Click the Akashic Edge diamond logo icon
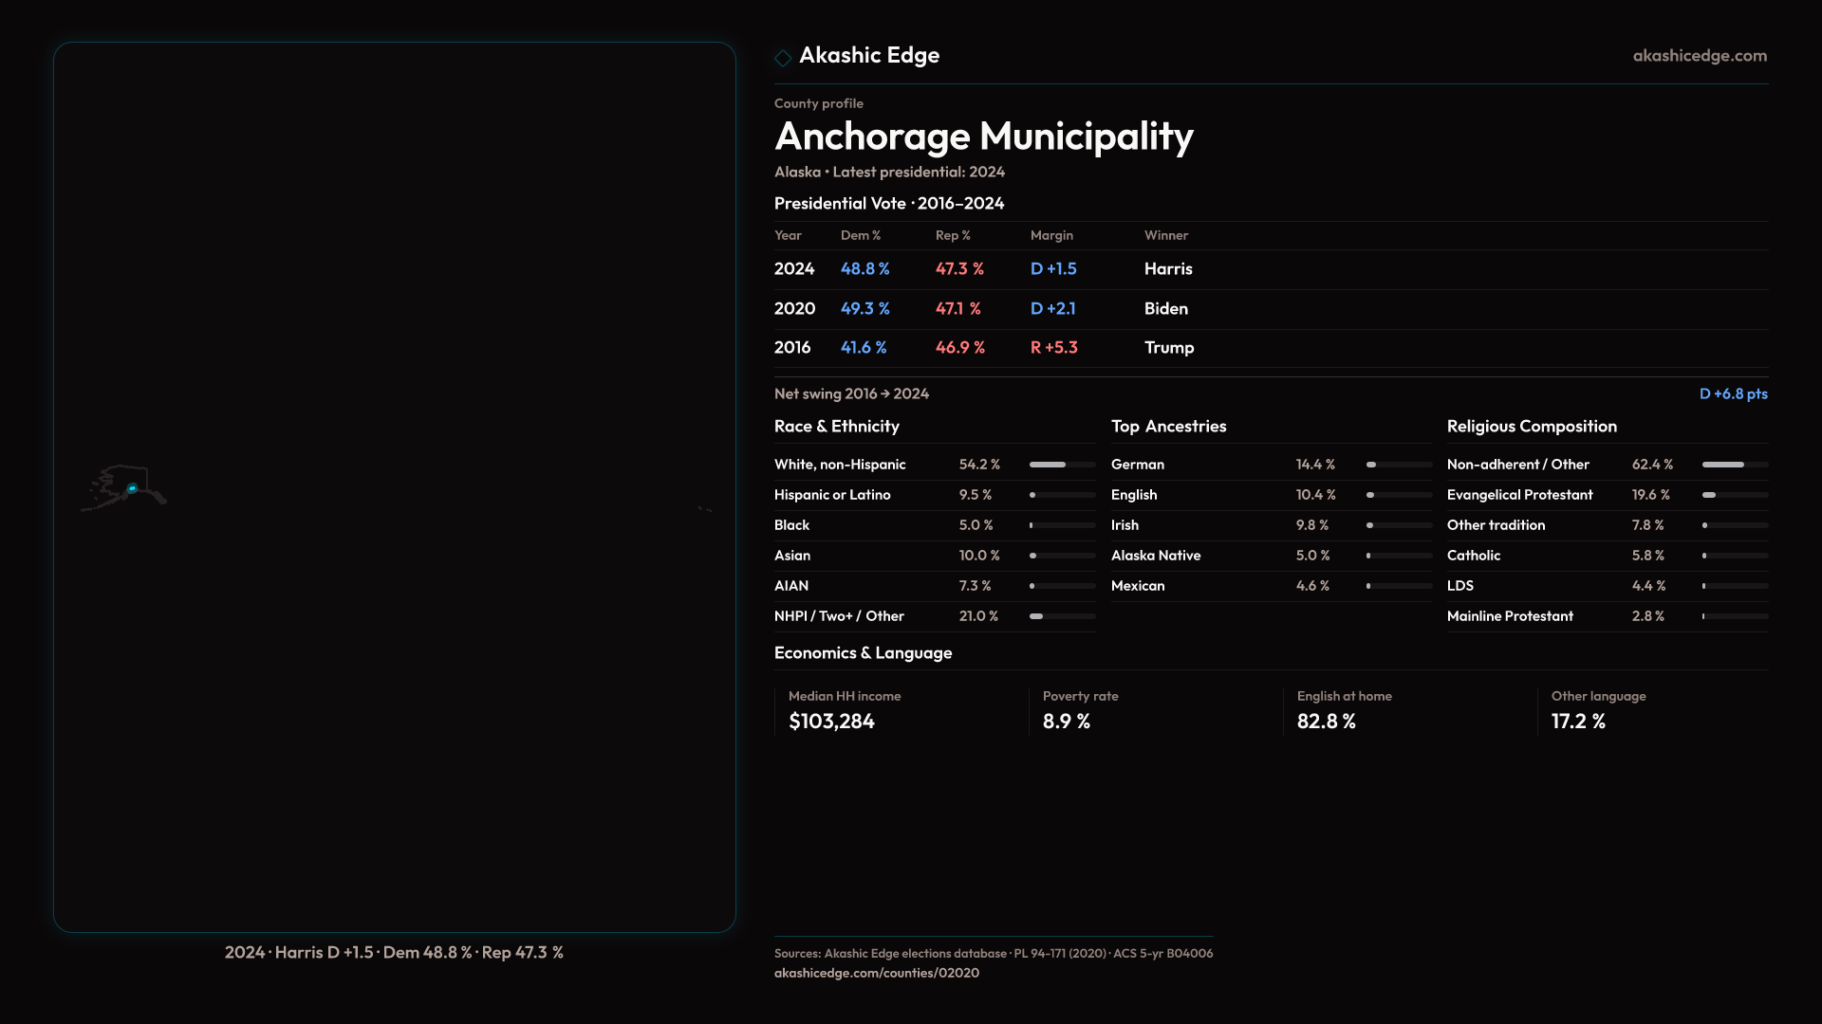 [783, 58]
